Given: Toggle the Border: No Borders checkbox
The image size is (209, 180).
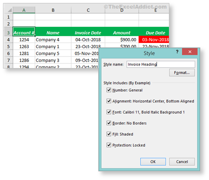Looking at the screenshot, I should point(109,123).
